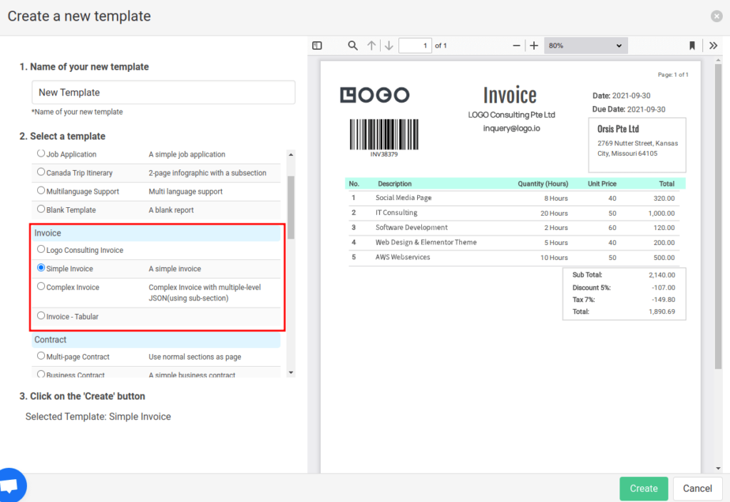Expand the viewer tools double-chevron menu

713,46
